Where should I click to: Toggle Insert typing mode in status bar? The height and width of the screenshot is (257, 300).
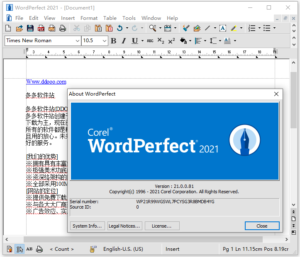(x=172, y=249)
